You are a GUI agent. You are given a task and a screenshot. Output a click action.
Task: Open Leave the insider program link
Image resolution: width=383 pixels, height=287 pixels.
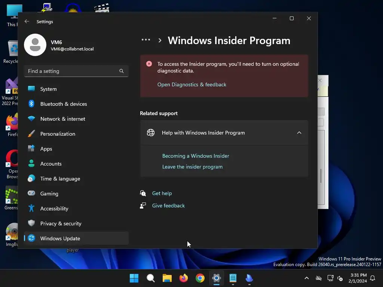(x=193, y=167)
